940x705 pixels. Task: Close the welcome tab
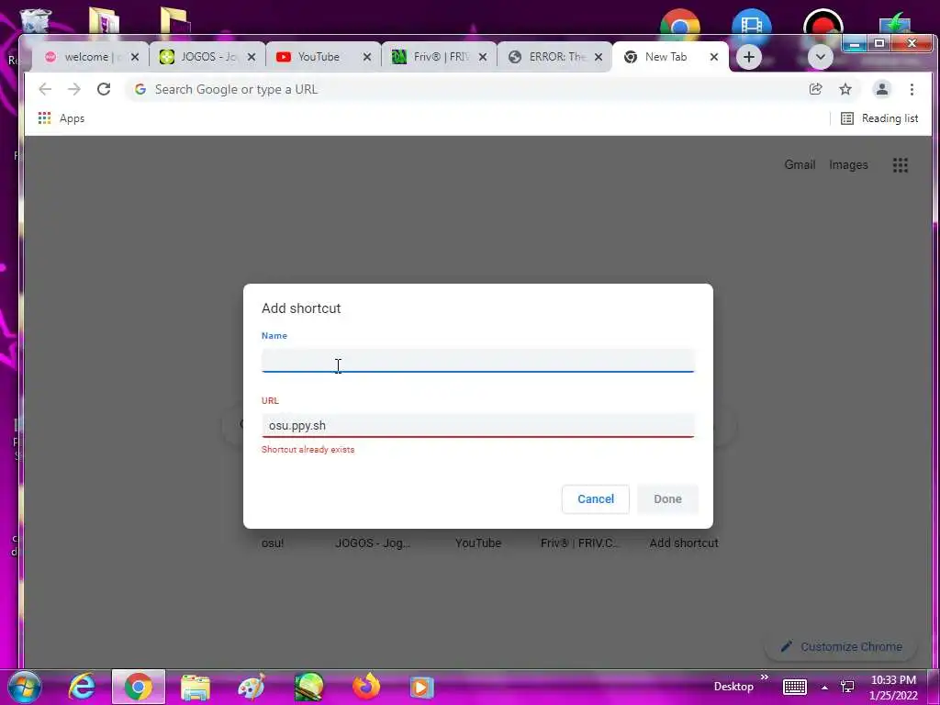point(135,57)
